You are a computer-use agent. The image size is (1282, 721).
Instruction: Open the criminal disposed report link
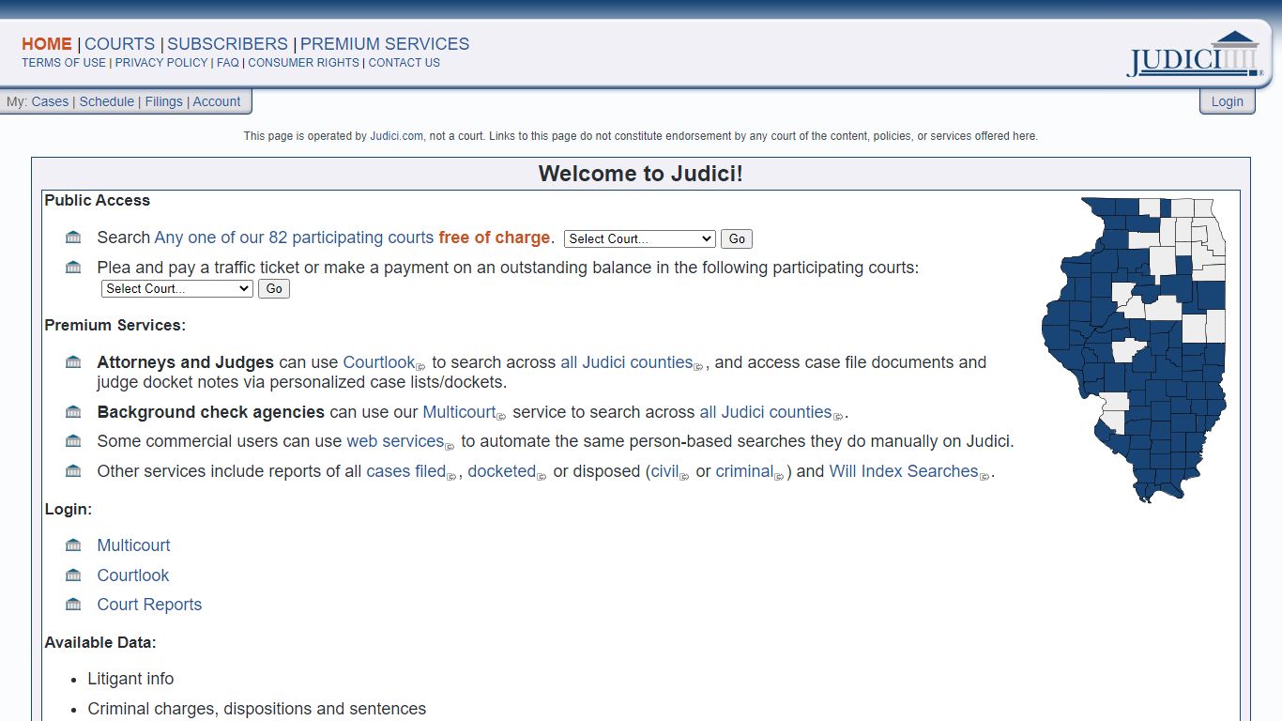coord(745,471)
